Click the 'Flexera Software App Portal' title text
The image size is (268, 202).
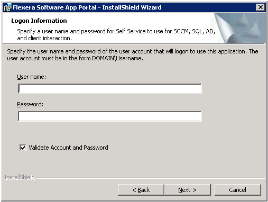coord(54,7)
